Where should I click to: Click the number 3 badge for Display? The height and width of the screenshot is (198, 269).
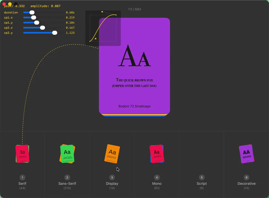[112, 177]
